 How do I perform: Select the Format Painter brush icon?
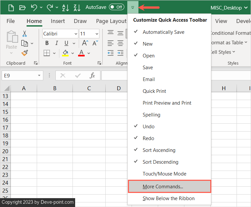point(25,53)
